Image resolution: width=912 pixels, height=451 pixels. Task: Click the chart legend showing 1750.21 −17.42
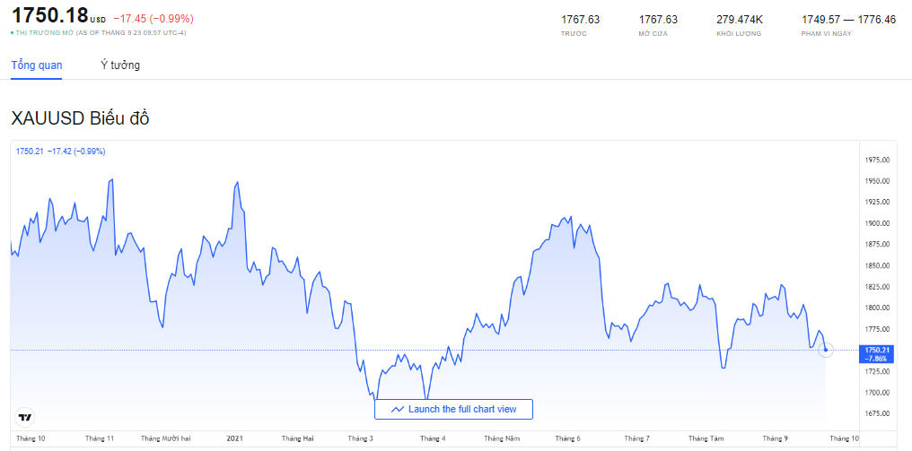tap(61, 152)
